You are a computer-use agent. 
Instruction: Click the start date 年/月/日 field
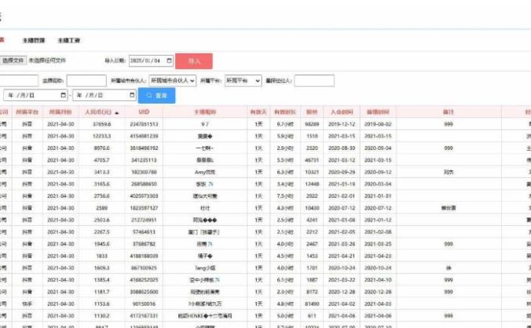pos(35,96)
